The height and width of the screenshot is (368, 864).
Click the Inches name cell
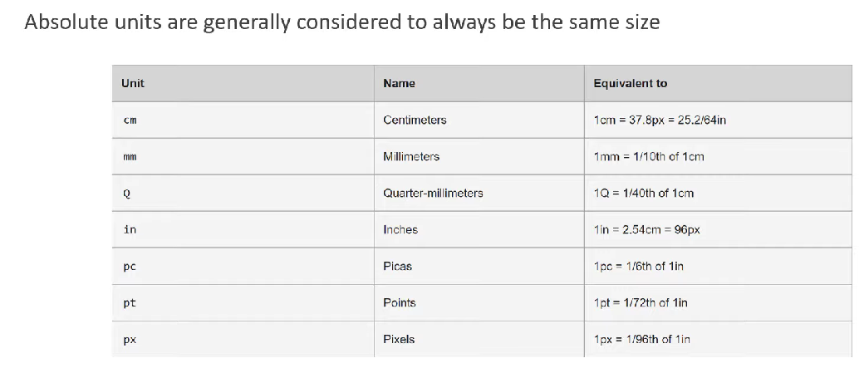400,230
